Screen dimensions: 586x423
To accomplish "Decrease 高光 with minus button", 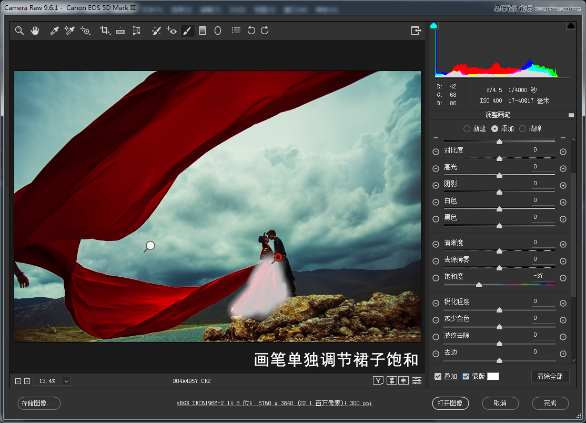I will pos(436,168).
